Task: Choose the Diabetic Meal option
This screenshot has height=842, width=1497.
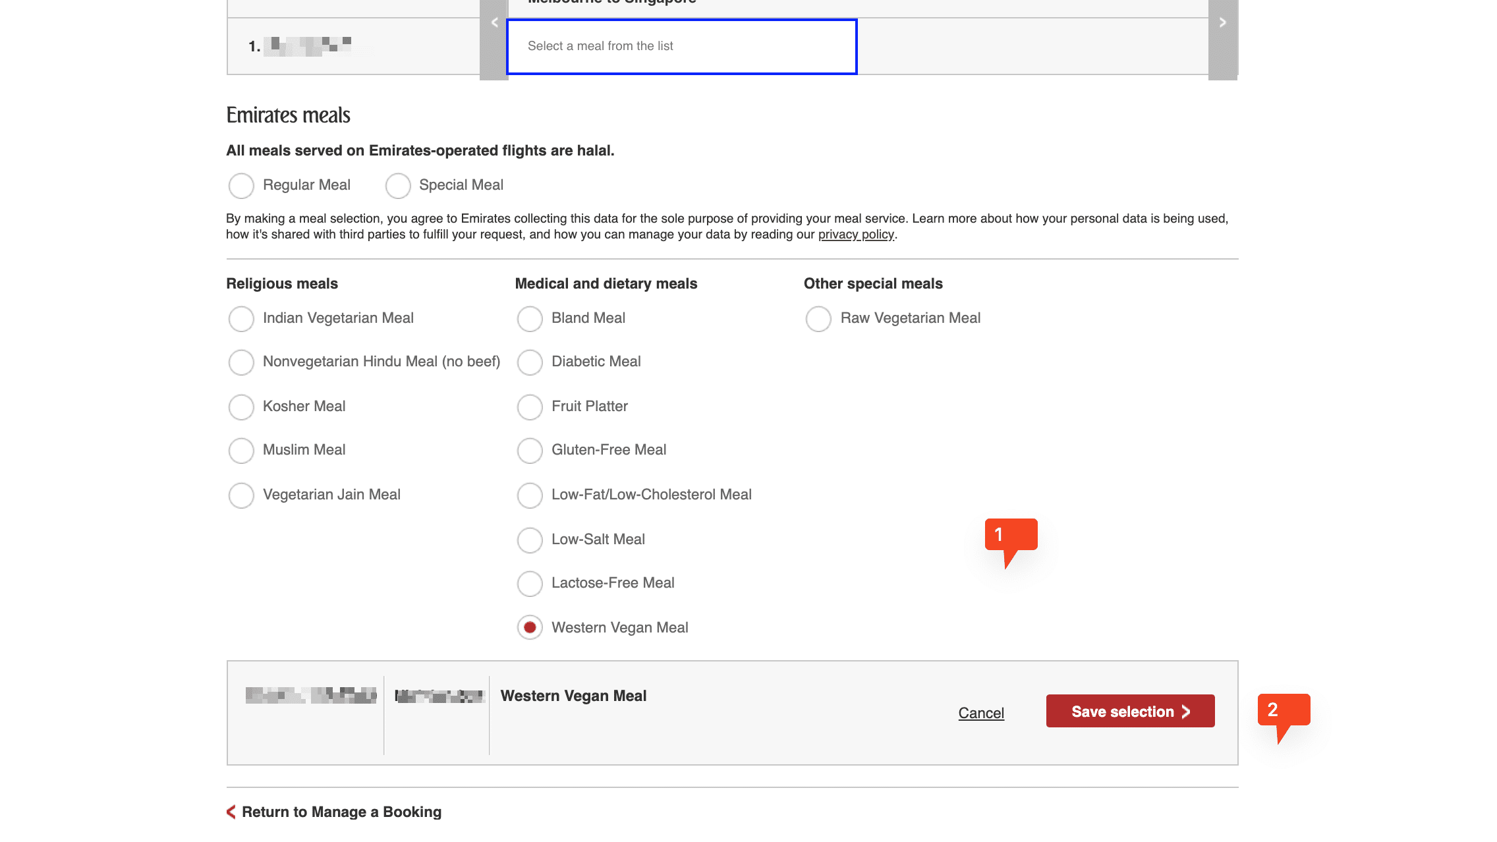Action: point(530,362)
